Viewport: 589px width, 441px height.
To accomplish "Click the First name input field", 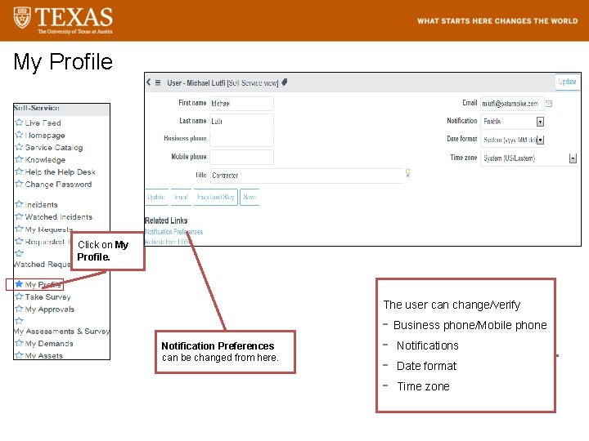I will coord(241,104).
